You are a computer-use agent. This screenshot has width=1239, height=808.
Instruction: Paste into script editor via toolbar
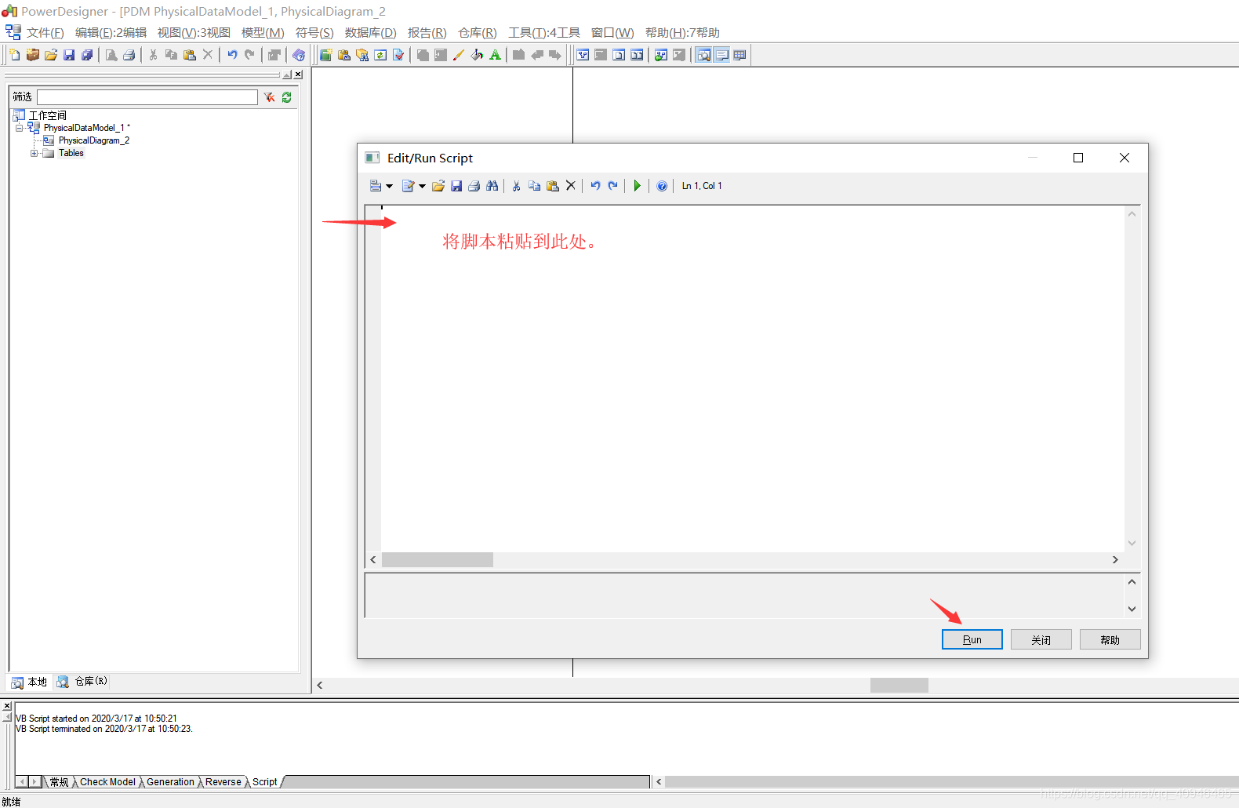click(553, 186)
